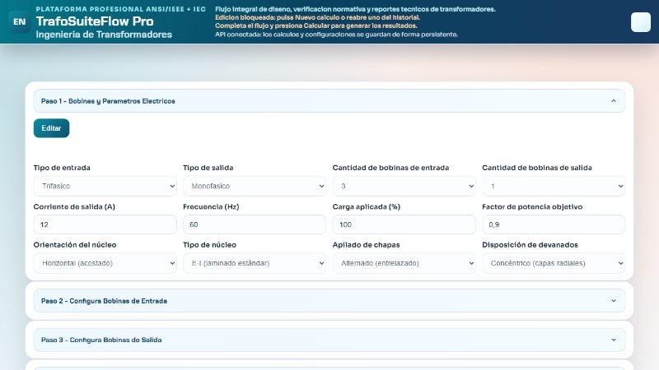Click the white square button in header
The height and width of the screenshot is (370, 659).
641,22
